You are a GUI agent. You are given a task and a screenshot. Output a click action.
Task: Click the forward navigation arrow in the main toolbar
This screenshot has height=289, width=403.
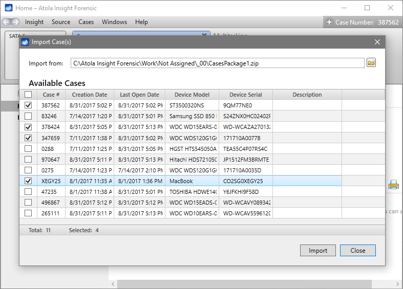15,22
